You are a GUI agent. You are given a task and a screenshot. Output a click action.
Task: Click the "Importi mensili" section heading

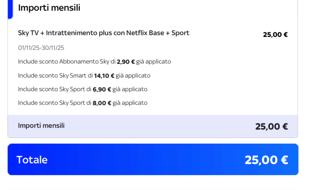pyautogui.click(x=49, y=8)
